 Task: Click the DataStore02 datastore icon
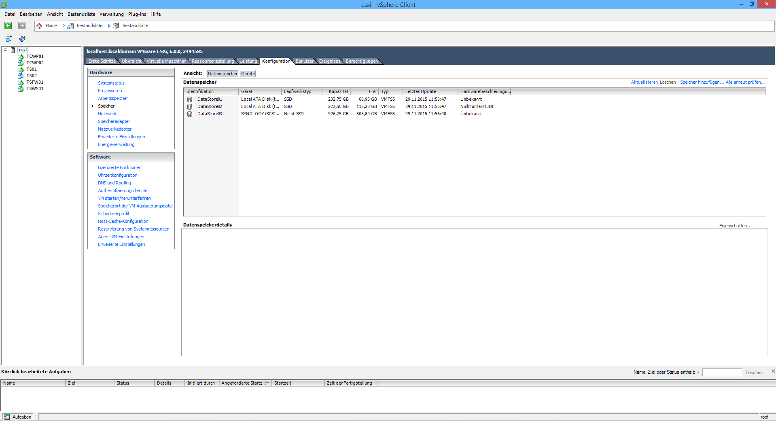pyautogui.click(x=190, y=106)
